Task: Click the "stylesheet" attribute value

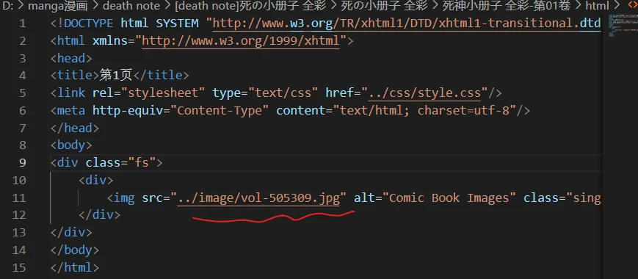Action: pos(163,93)
